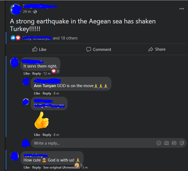Click 'See original (Armenian)' link
188x171 pixels.
(61, 167)
